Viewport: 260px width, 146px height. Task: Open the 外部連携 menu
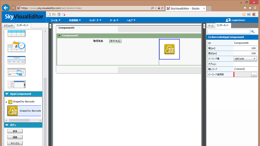[x=75, y=20]
